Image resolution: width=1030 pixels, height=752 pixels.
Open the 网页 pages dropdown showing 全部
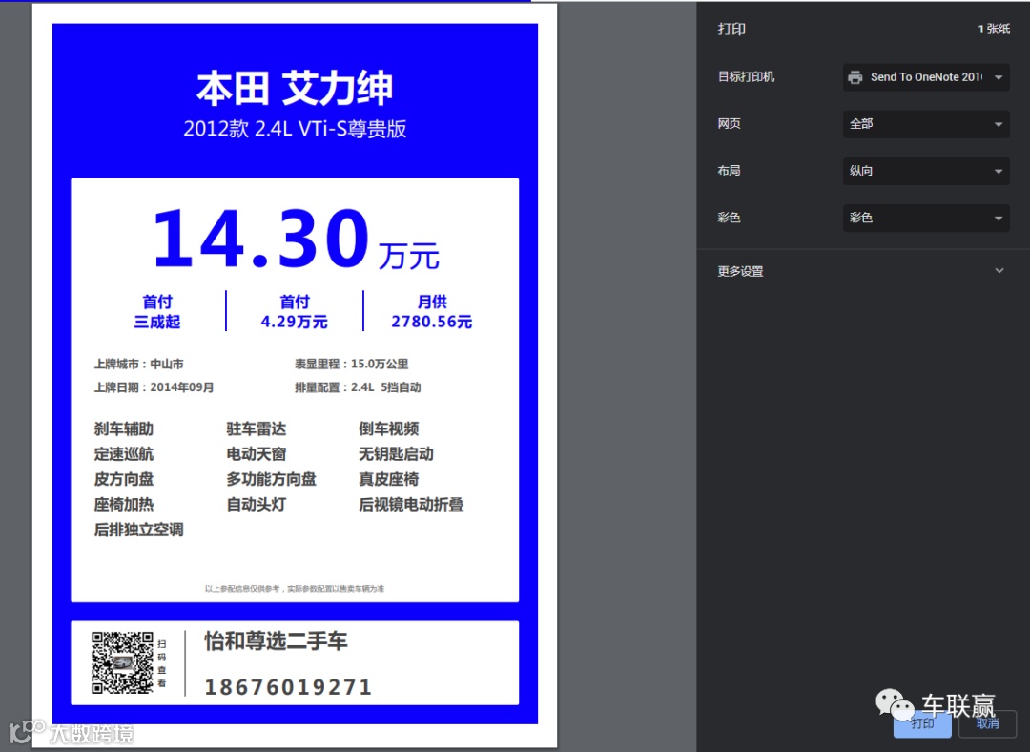pos(925,123)
